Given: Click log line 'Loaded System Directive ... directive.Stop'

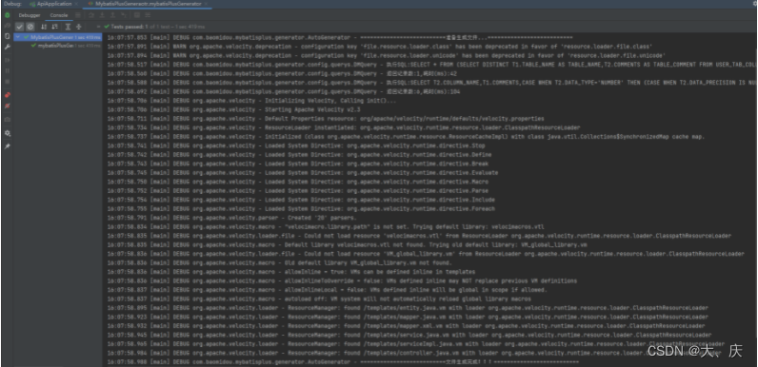Looking at the screenshot, I should tap(296, 145).
